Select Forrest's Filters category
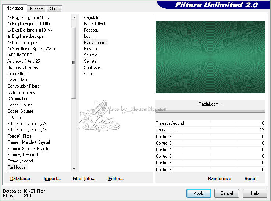 coord(20,136)
